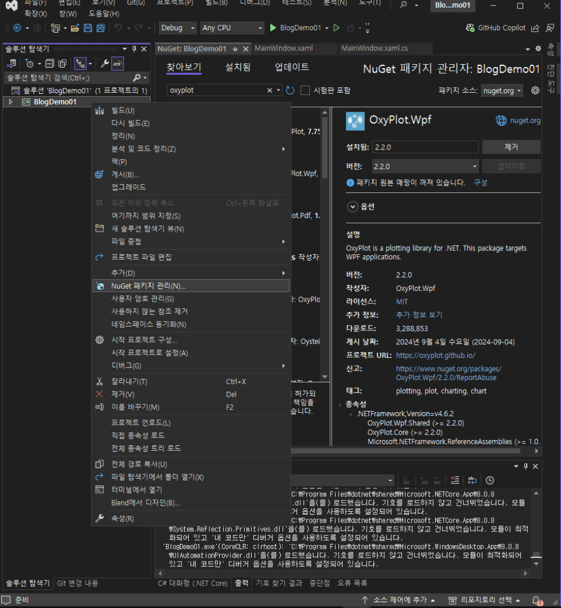The width and height of the screenshot is (561, 608).
Task: Toggle the prerelease include checkbox
Action: [306, 90]
